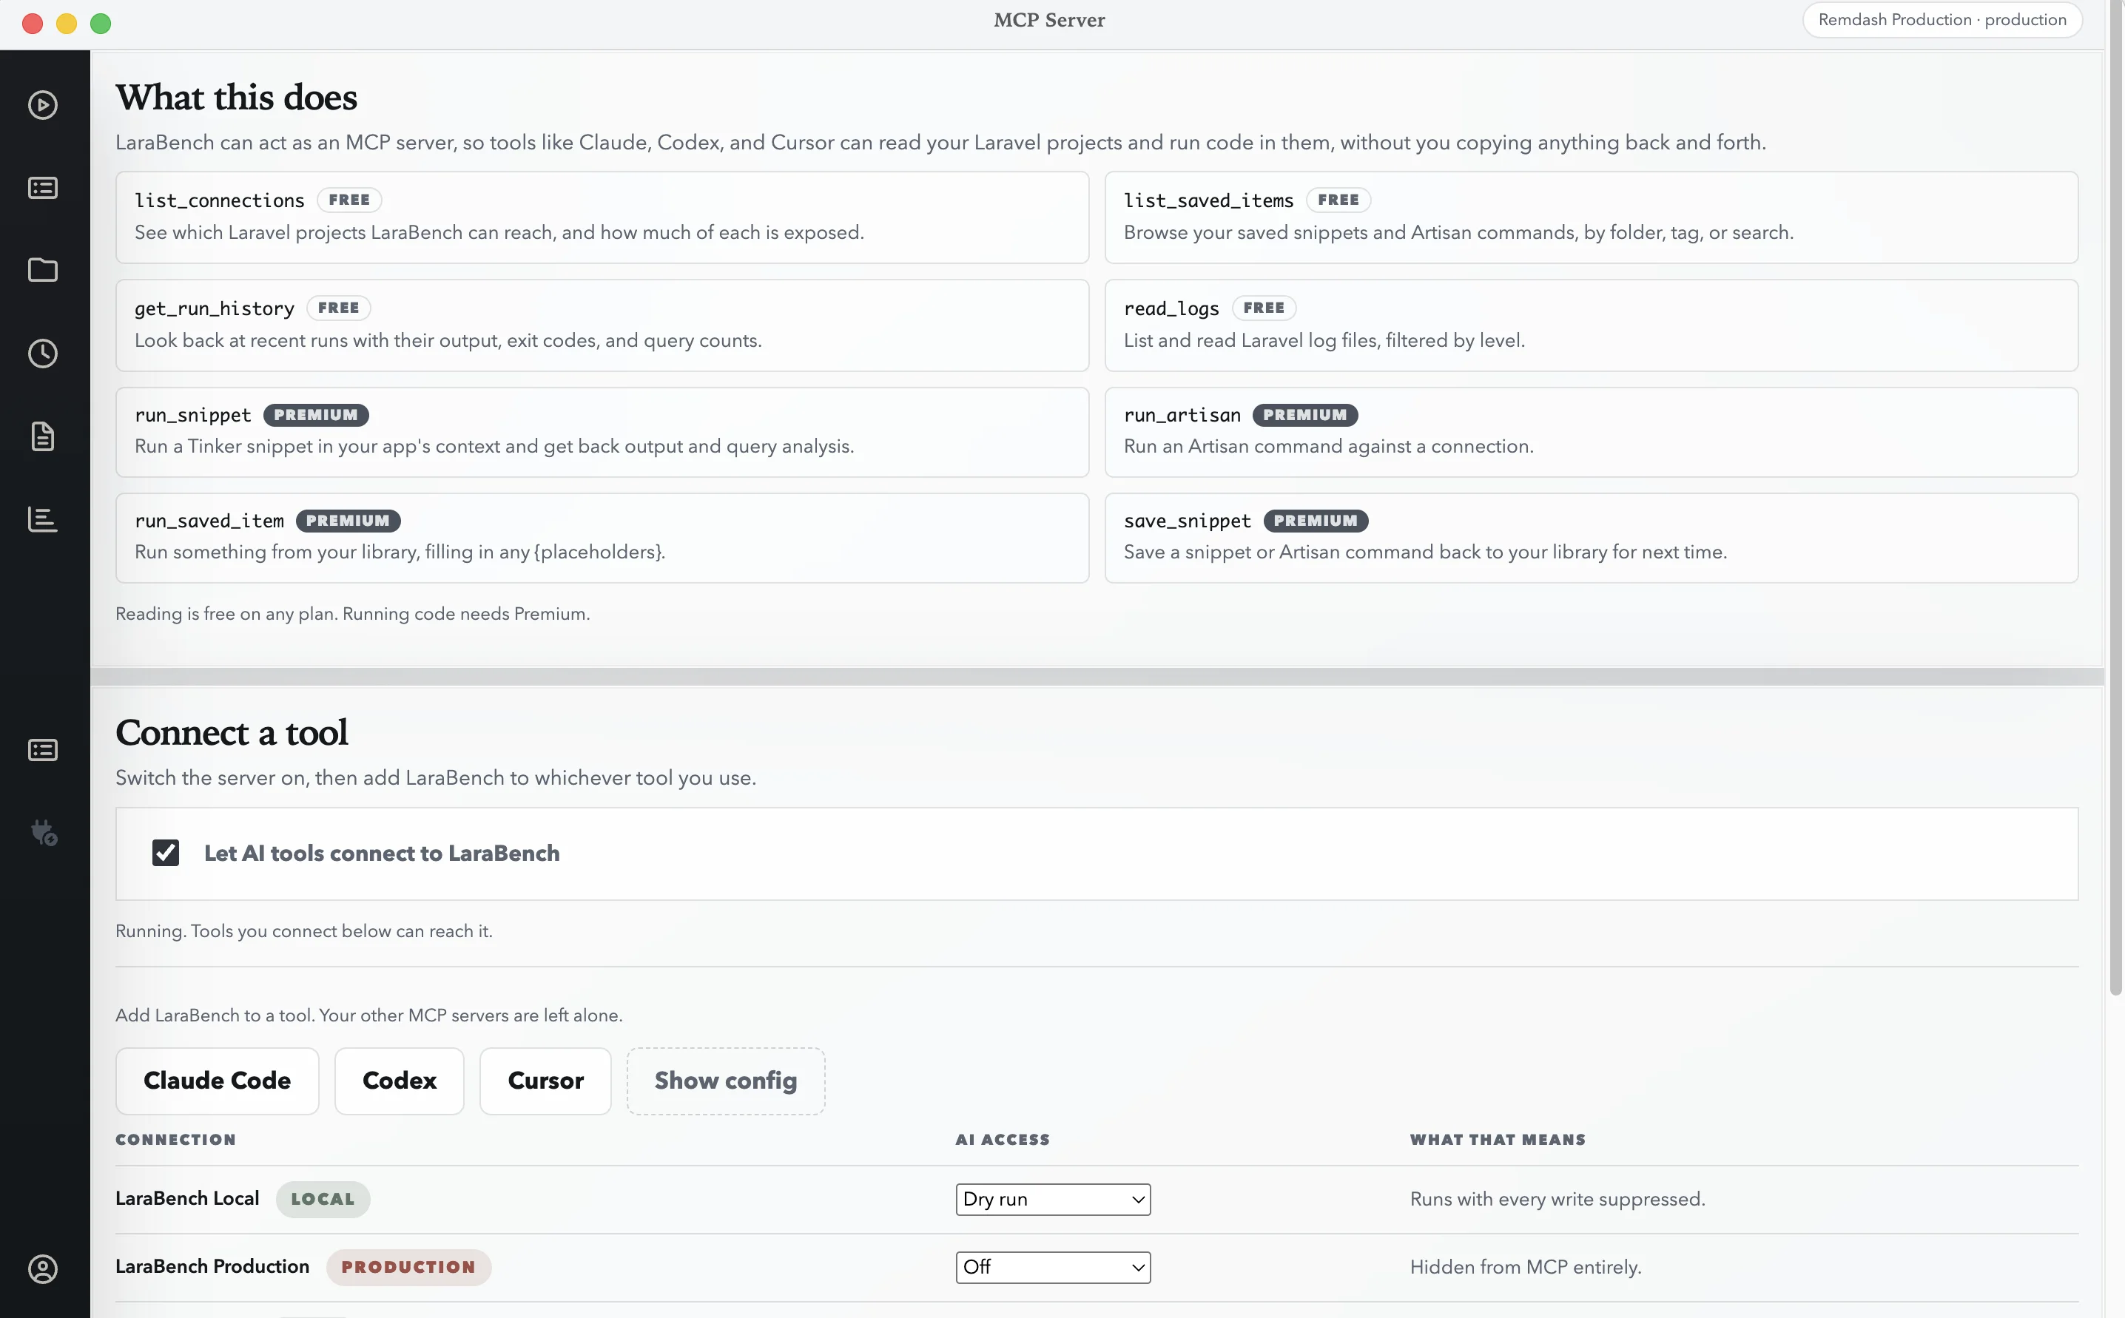This screenshot has height=1318, width=2125.
Task: Click the Cursor button
Action: tap(546, 1081)
